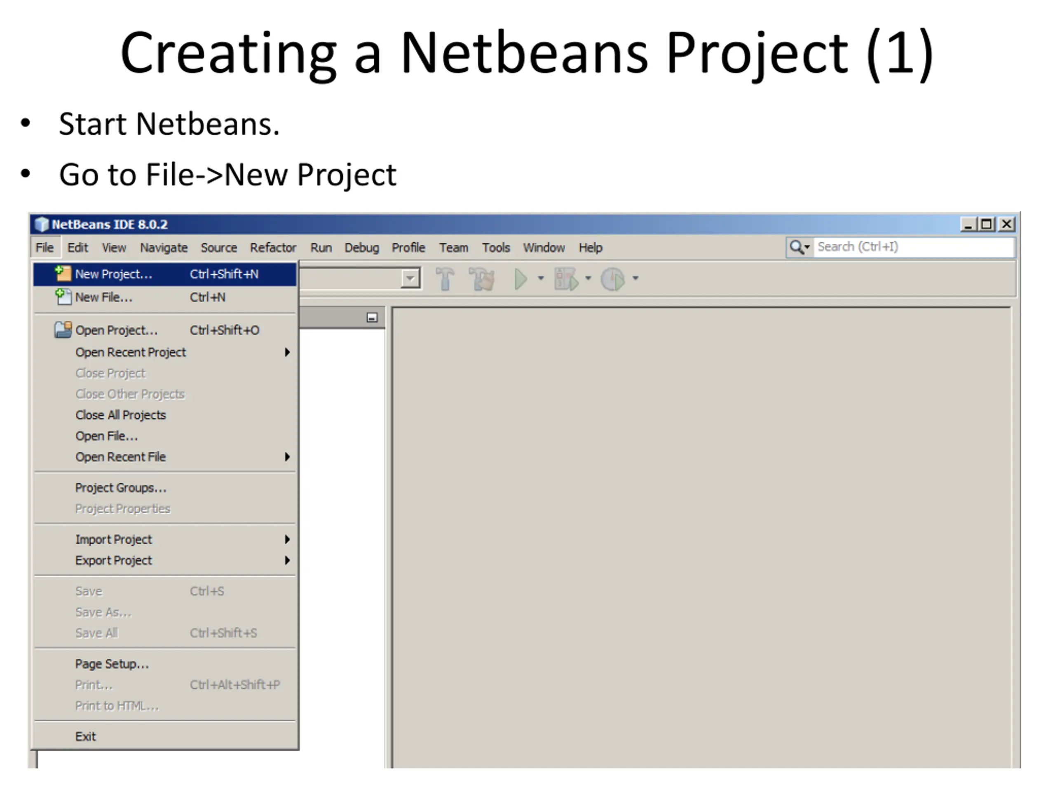
Task: Select Close All Projects
Action: 165,415
